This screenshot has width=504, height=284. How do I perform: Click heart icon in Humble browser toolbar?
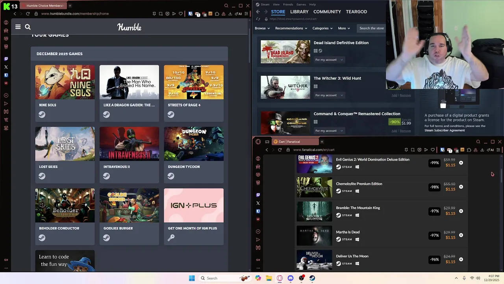[181, 13]
